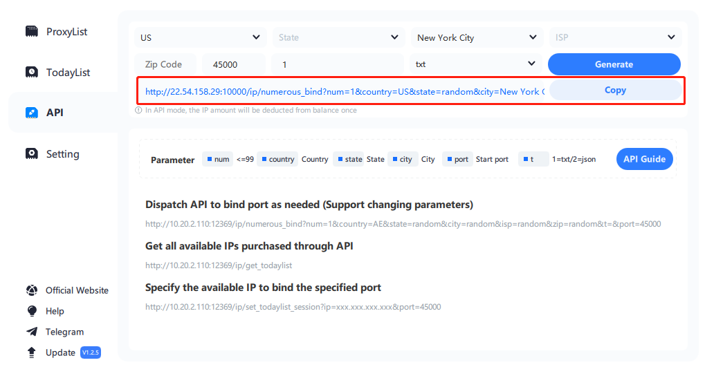Click the port field showing 45000
This screenshot has width=705, height=367.
click(x=234, y=64)
